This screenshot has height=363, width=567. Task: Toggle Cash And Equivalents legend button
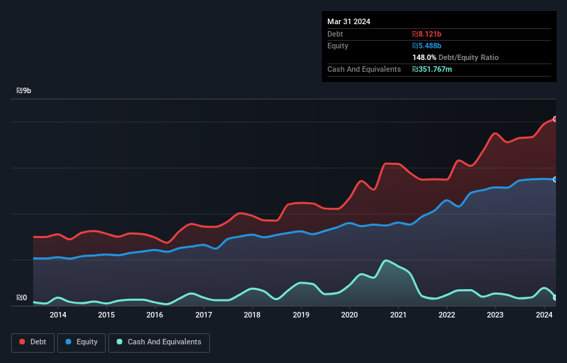coord(159,342)
